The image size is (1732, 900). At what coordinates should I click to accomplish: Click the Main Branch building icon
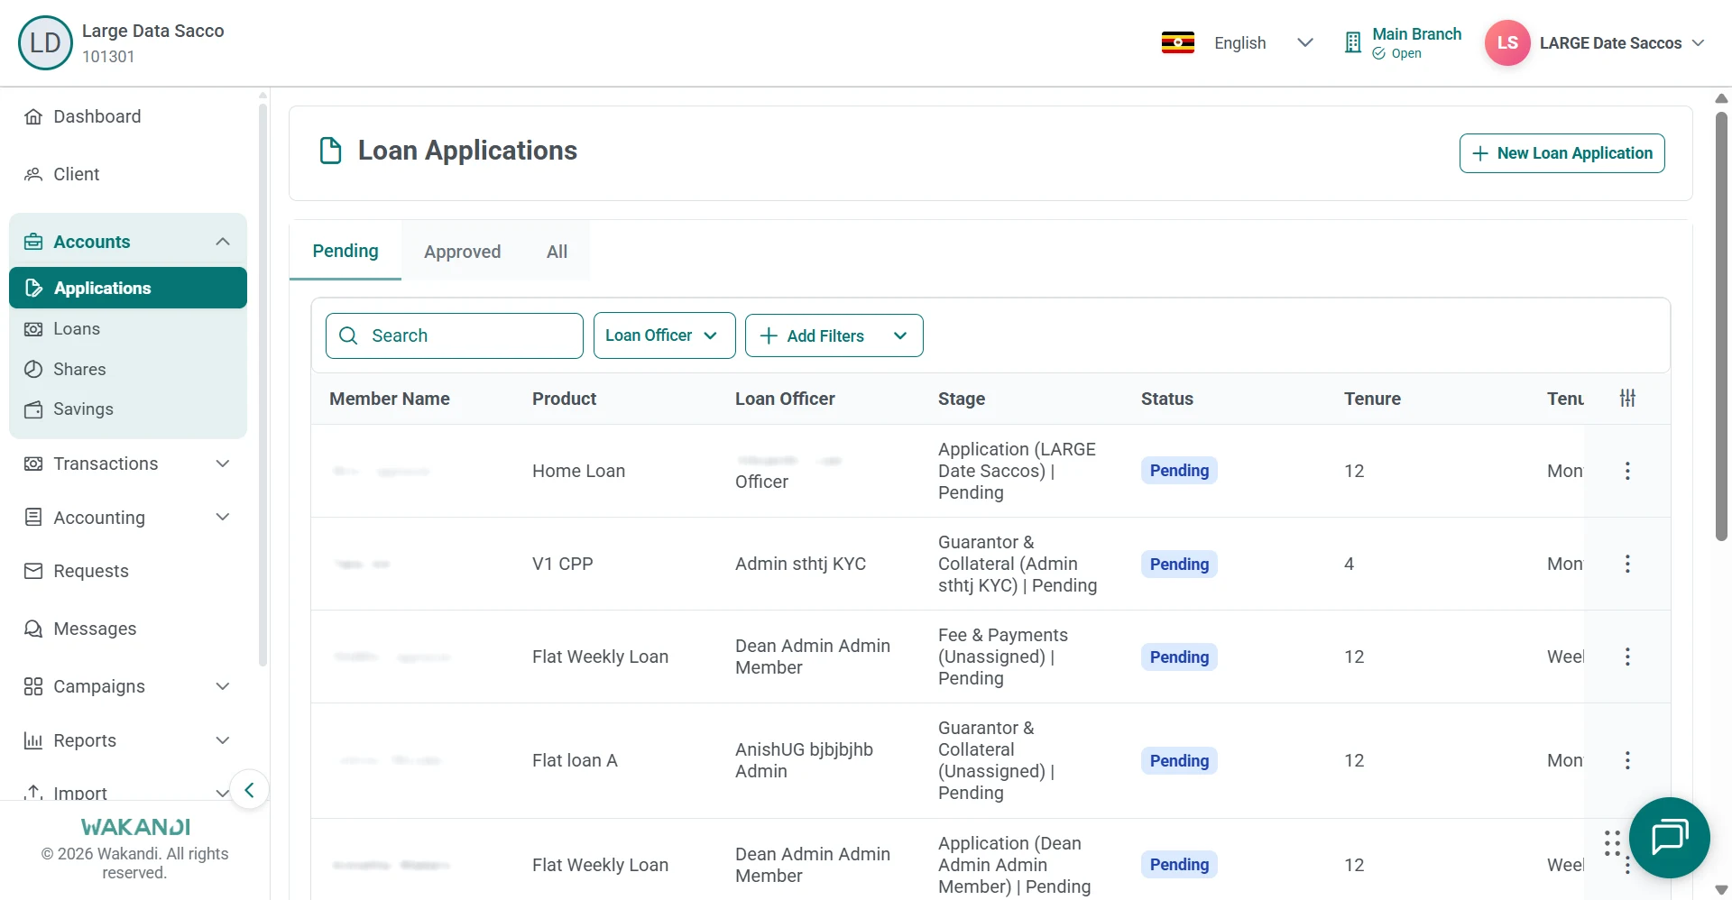pyautogui.click(x=1352, y=42)
